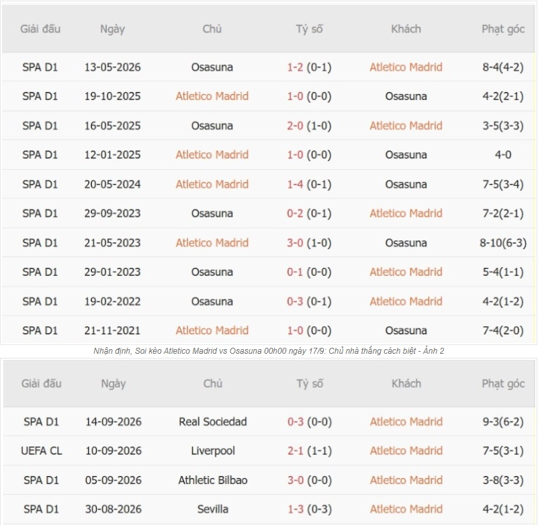The height and width of the screenshot is (525, 538).
Task: Click the Nhận định, Soi kèo caption text
Action: [x=269, y=351]
